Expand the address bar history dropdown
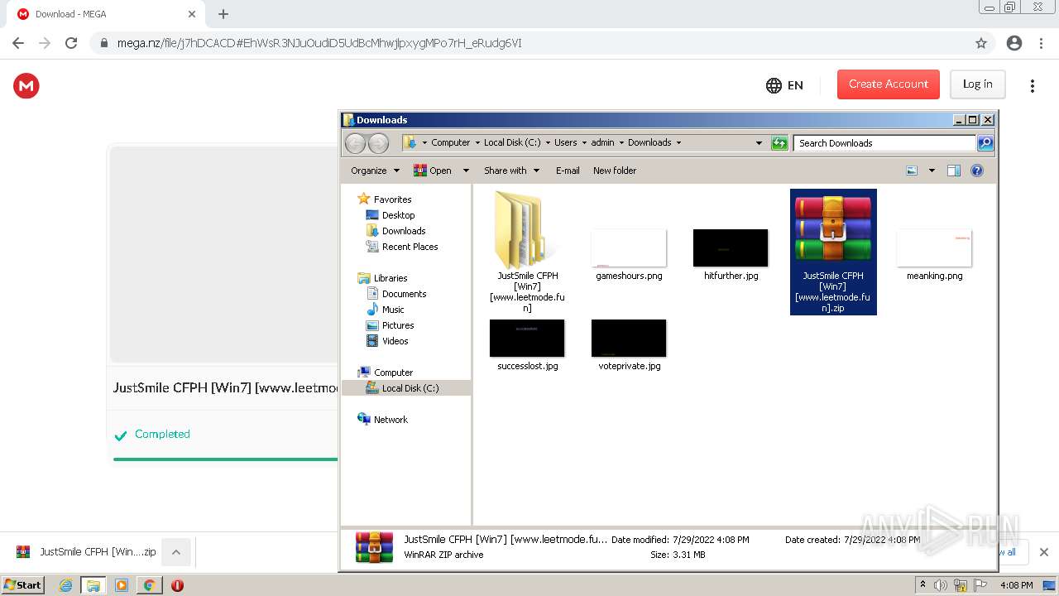 (x=759, y=142)
